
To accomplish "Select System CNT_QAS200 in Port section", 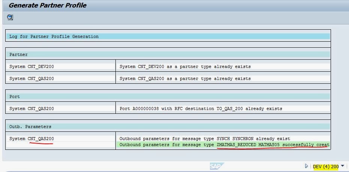I will [x=60, y=109].
